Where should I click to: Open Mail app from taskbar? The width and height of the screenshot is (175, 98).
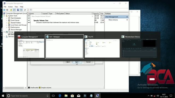click(x=78, y=96)
